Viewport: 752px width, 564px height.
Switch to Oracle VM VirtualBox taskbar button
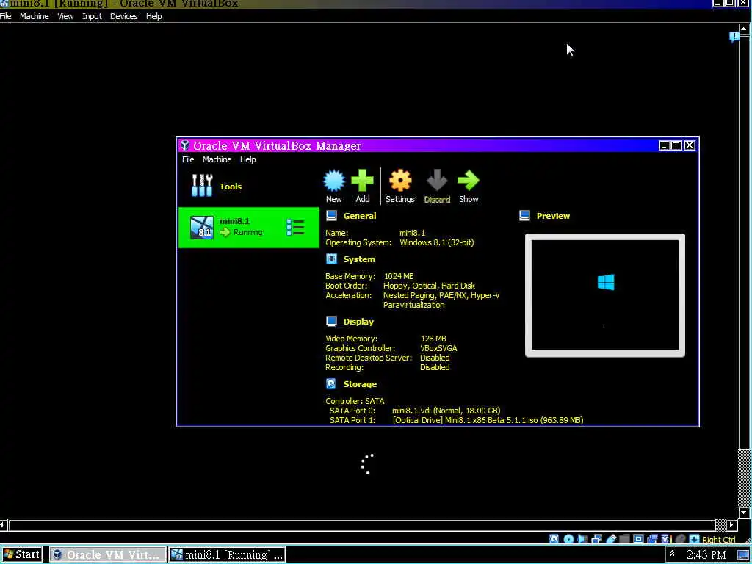click(107, 554)
